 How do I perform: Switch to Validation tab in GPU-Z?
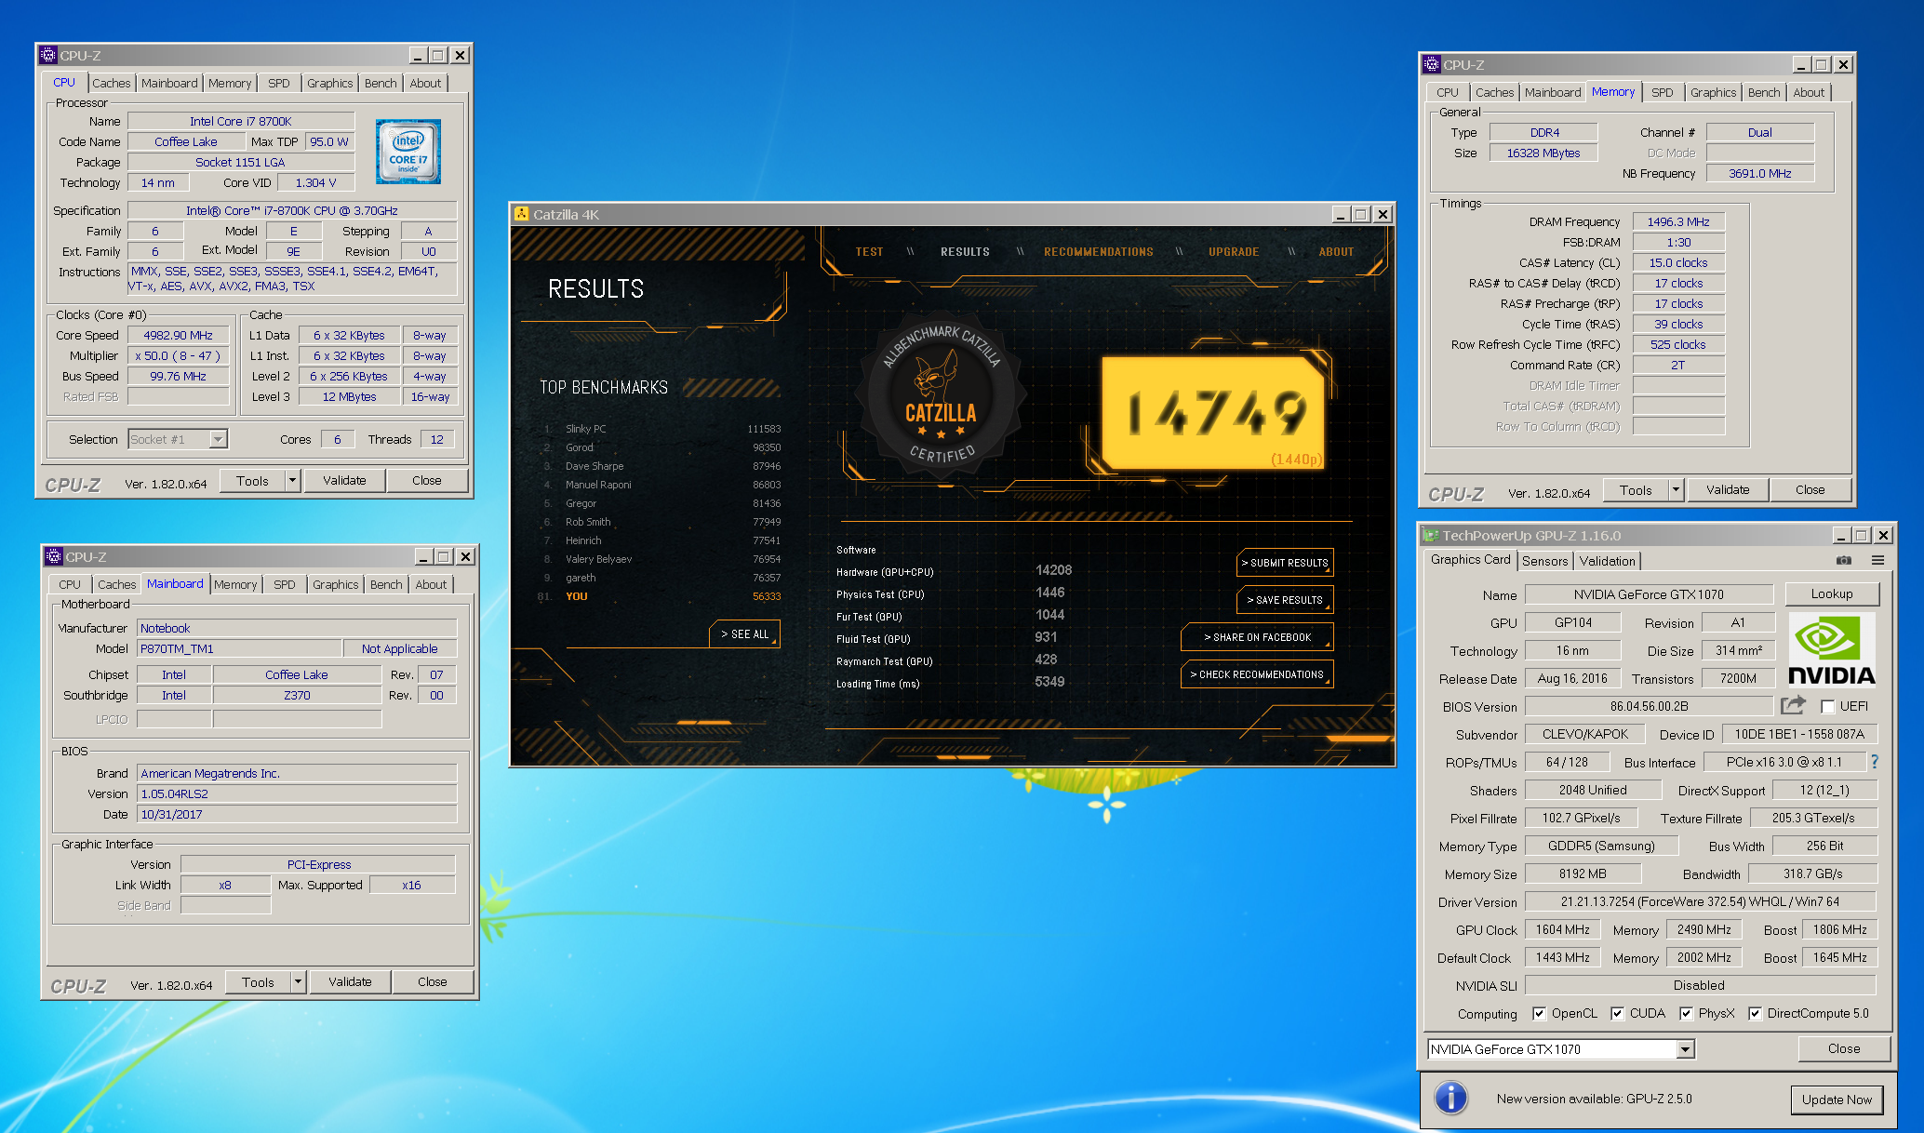(x=1607, y=561)
